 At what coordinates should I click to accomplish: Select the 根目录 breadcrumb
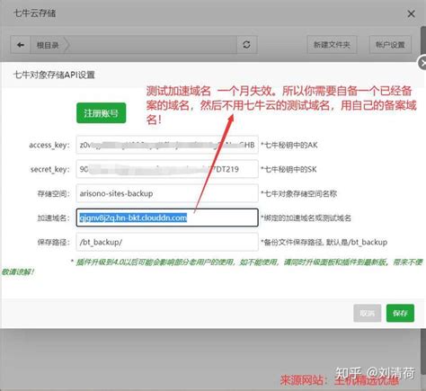click(x=48, y=45)
